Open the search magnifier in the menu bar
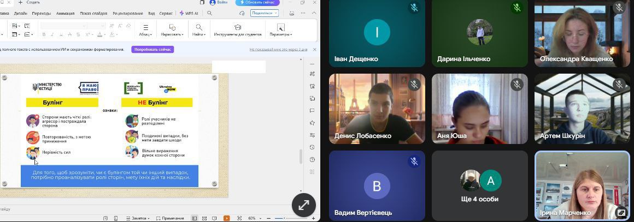634x222 pixels. [x=209, y=13]
